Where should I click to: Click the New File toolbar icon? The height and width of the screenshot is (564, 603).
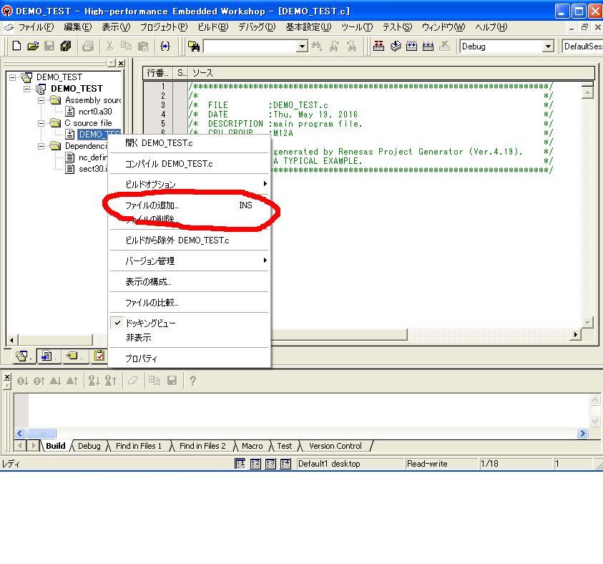[x=16, y=47]
